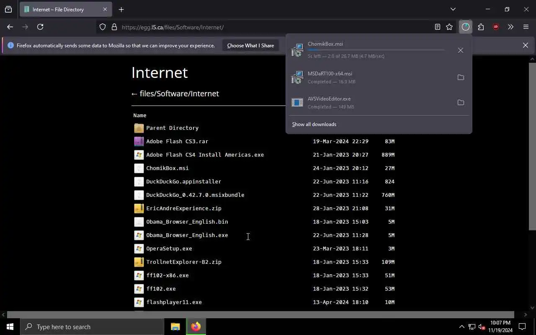The height and width of the screenshot is (335, 536).
Task: Open the Firefox hamburger menu
Action: 526,27
